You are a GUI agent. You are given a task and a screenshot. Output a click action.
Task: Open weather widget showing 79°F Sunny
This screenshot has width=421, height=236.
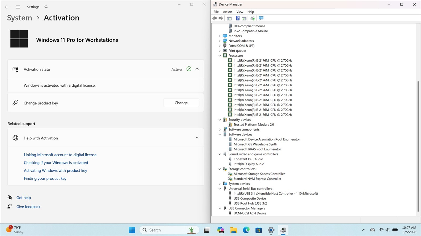(x=15, y=230)
